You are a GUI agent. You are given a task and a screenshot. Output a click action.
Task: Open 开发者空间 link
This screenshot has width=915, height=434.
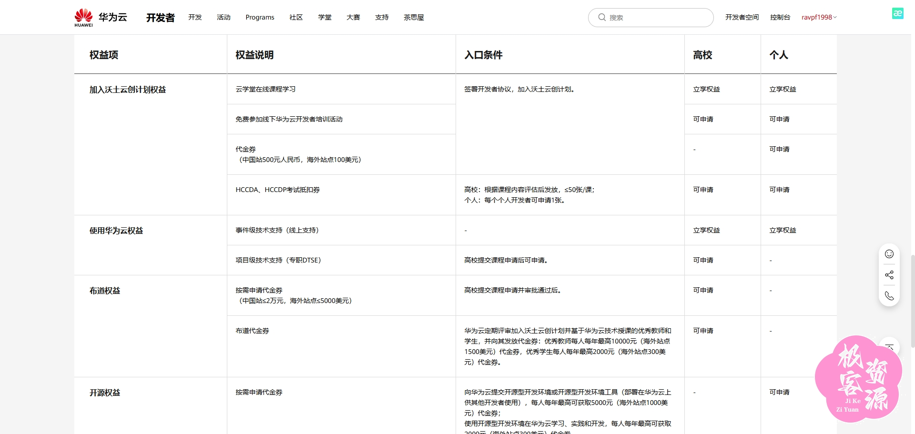742,17
